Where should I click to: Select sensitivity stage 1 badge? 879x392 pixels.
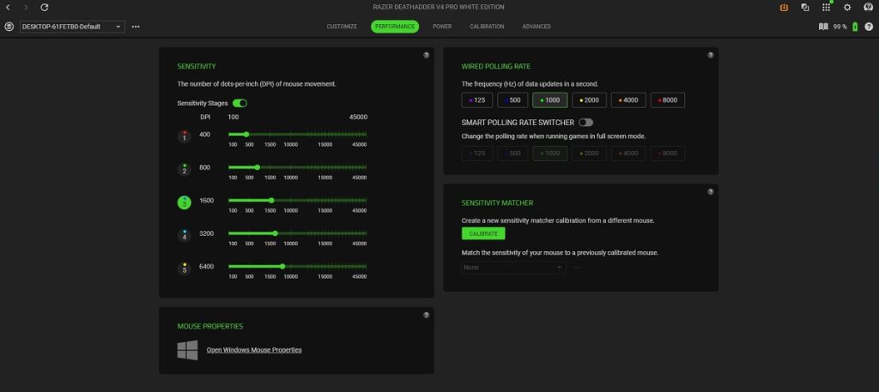click(185, 136)
